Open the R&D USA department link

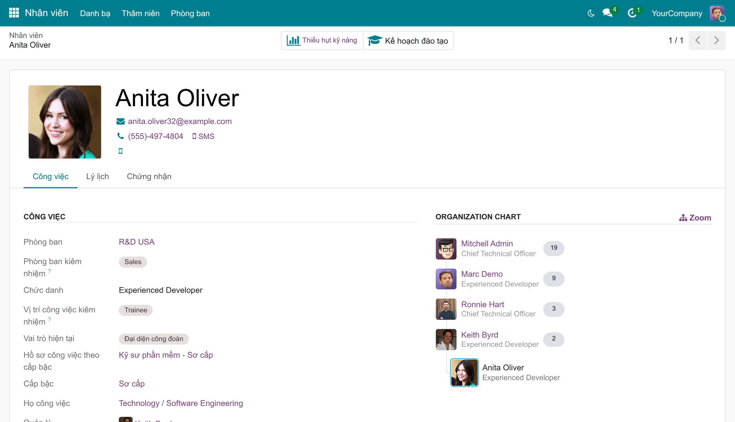136,242
